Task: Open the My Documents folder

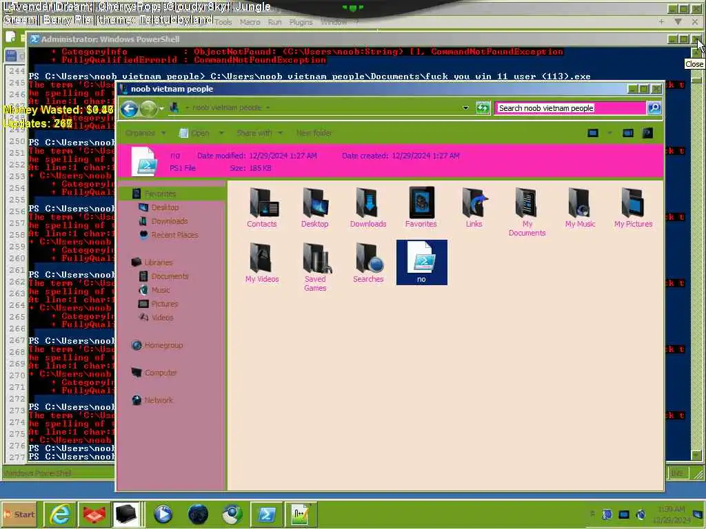Action: click(x=527, y=212)
